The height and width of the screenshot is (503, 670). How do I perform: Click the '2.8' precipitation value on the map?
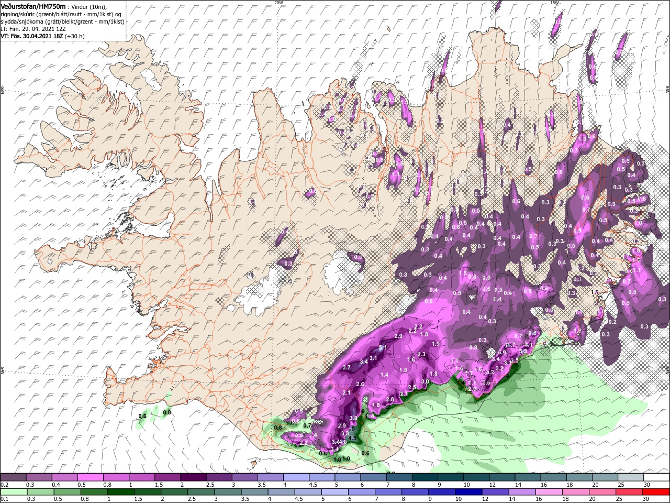(x=389, y=399)
